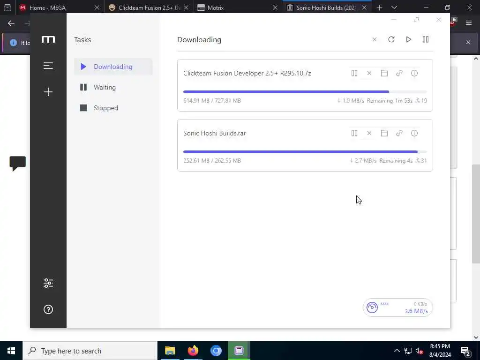Image resolution: width=480 pixels, height=360 pixels.
Task: Switch to the Sonic Hoshi Builds browser tab
Action: (326, 7)
